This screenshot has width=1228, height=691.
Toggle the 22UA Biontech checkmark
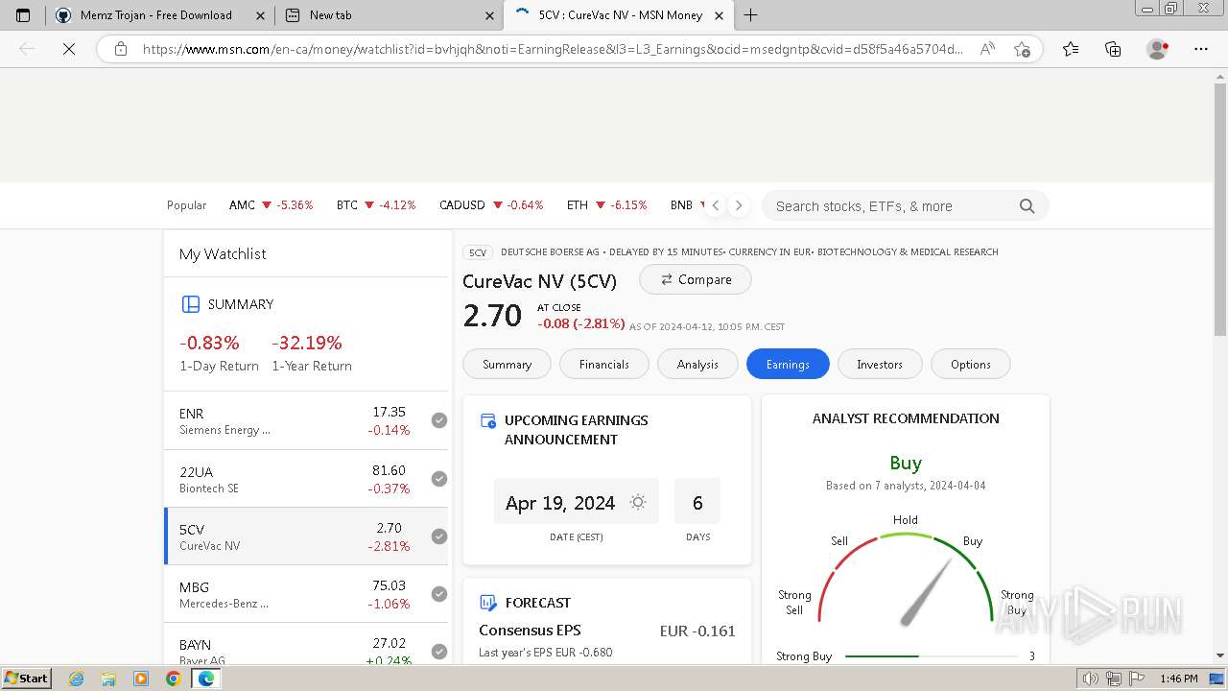point(439,479)
